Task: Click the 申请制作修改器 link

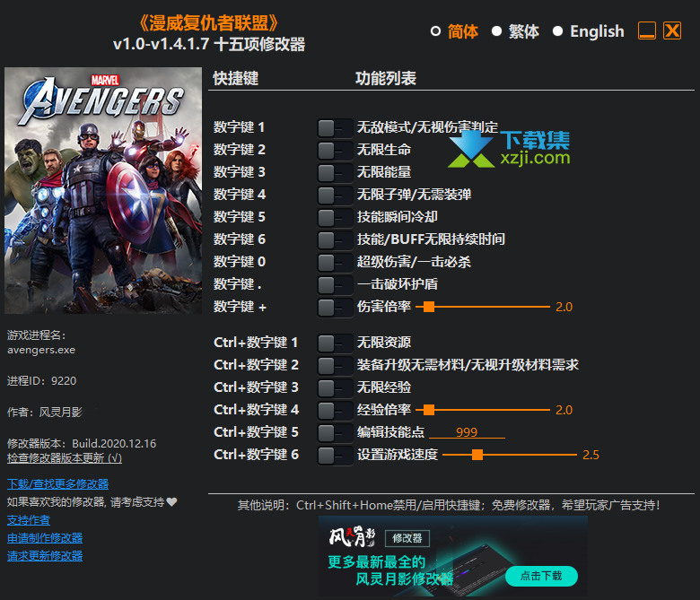Action: [45, 538]
